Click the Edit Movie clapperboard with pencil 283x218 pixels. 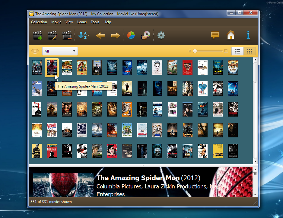click(x=52, y=35)
